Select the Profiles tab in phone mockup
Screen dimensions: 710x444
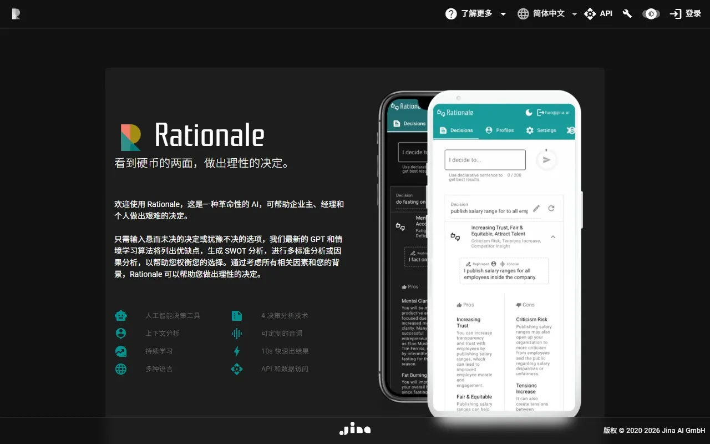pos(499,130)
